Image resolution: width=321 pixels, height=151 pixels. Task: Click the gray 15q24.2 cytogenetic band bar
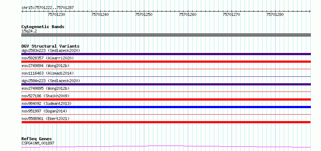point(166,35)
